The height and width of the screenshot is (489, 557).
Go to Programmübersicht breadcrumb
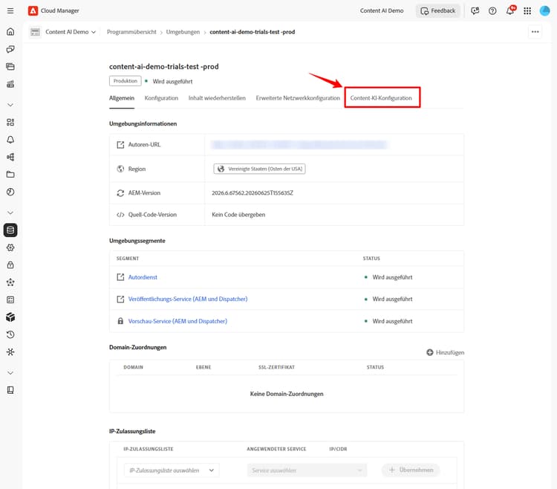131,32
